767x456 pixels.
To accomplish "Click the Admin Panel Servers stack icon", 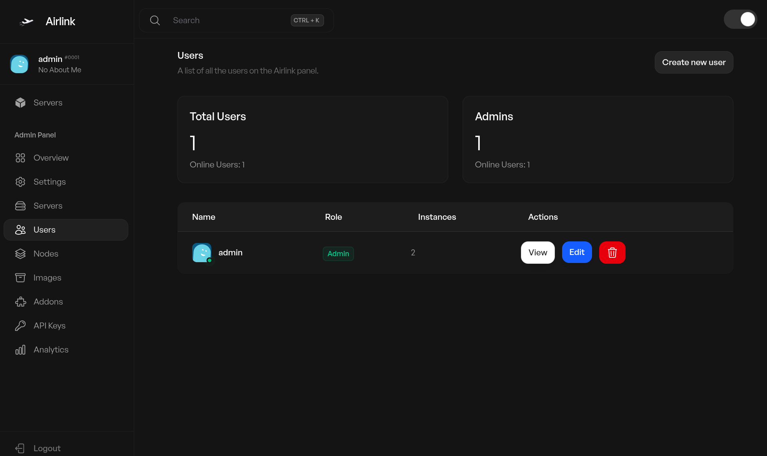I will (x=20, y=206).
